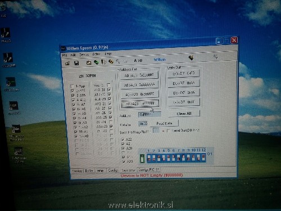Switch to the Config PIC tab
This screenshot has height=211, width=281.
click(149, 170)
